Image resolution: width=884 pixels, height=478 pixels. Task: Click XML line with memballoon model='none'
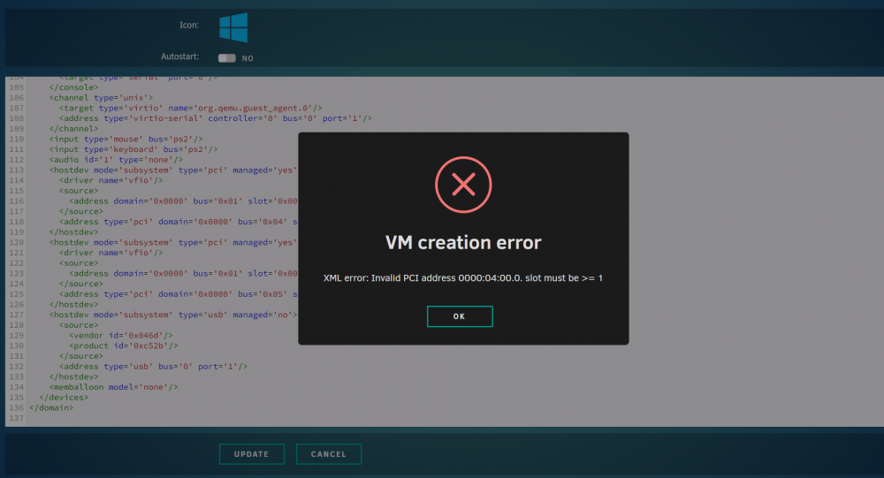coord(113,387)
